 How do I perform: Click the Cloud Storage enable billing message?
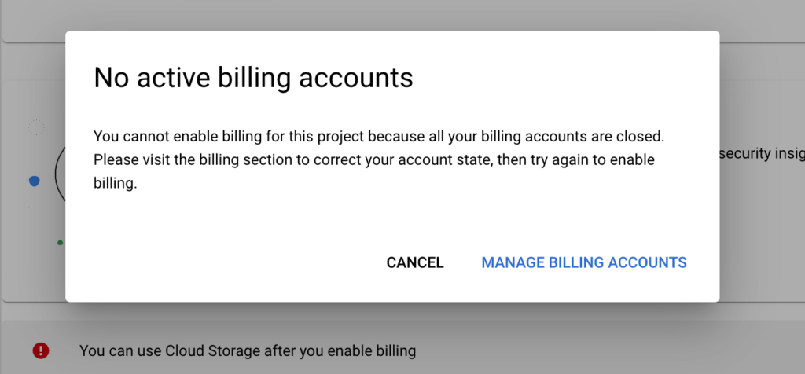tap(247, 350)
